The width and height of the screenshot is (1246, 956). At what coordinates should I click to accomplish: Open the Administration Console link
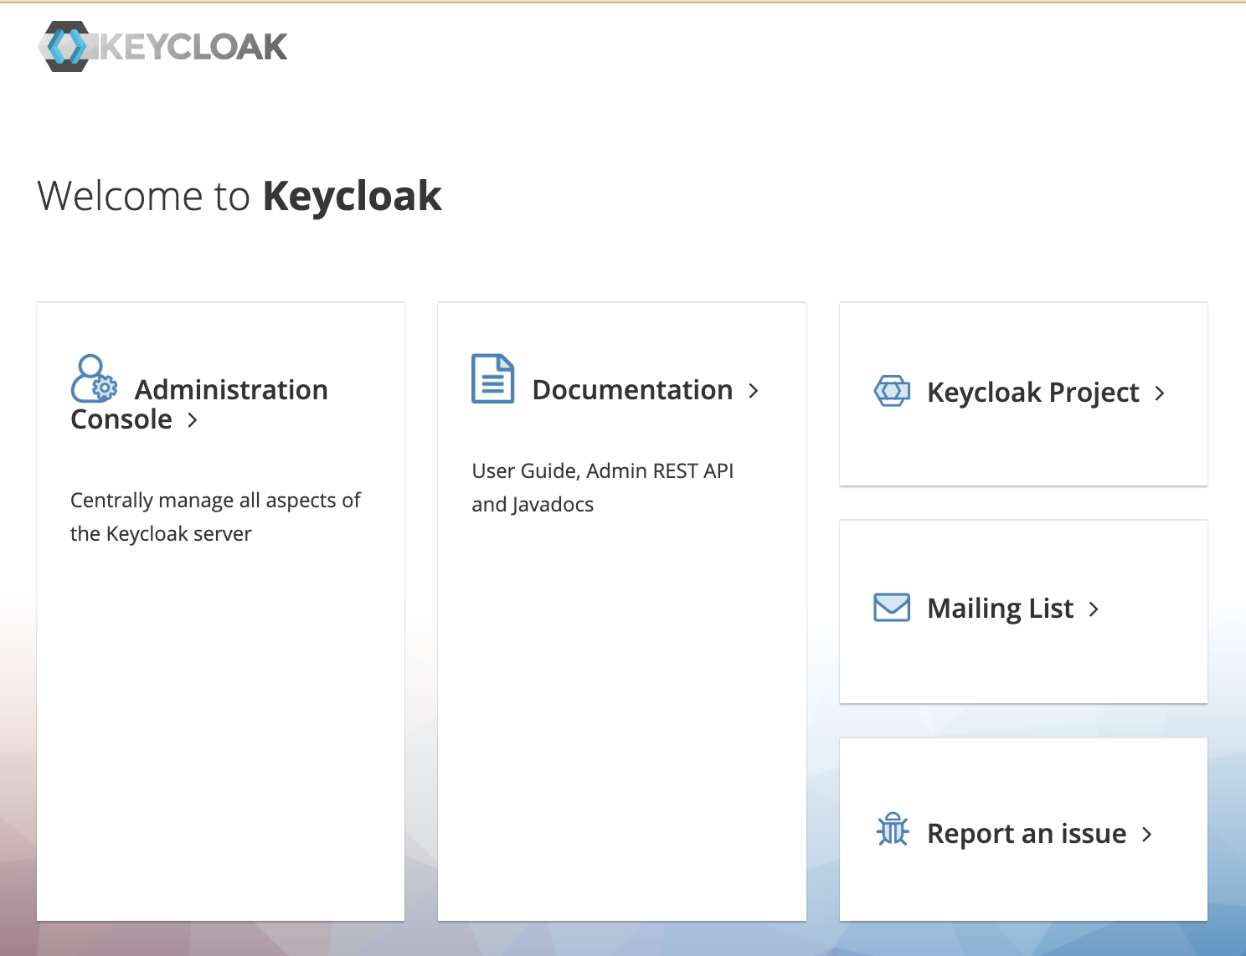pyautogui.click(x=199, y=404)
